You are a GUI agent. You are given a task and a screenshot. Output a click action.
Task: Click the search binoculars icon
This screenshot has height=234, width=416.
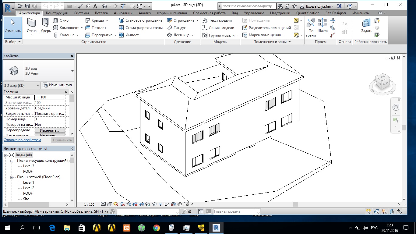click(280, 6)
